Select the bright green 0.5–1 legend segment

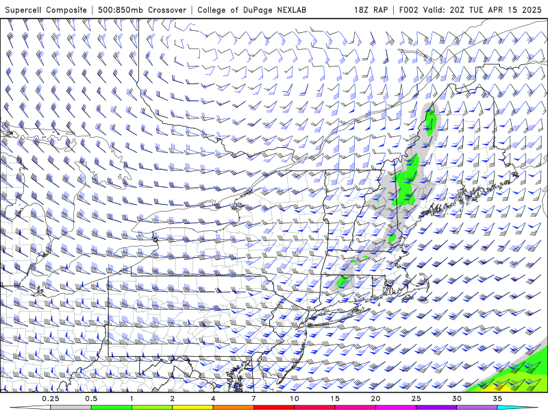[x=112, y=408]
